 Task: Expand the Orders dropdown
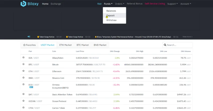(120, 4)
